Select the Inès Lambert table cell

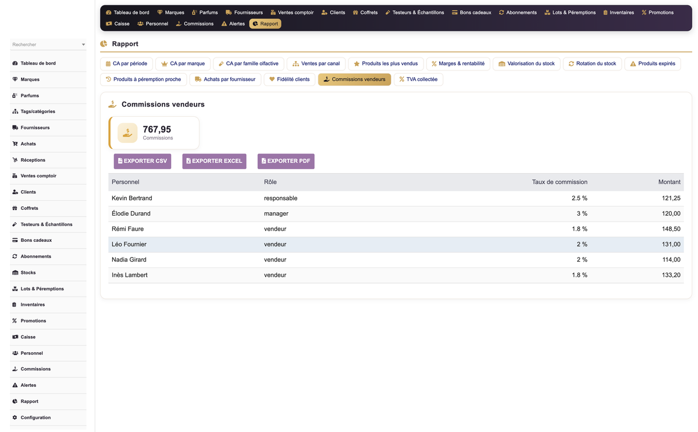[184, 275]
